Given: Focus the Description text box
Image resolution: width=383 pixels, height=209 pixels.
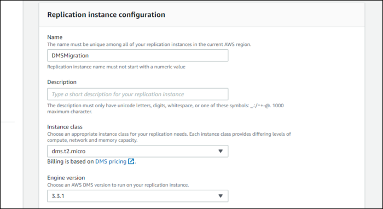Looking at the screenshot, I should point(137,94).
